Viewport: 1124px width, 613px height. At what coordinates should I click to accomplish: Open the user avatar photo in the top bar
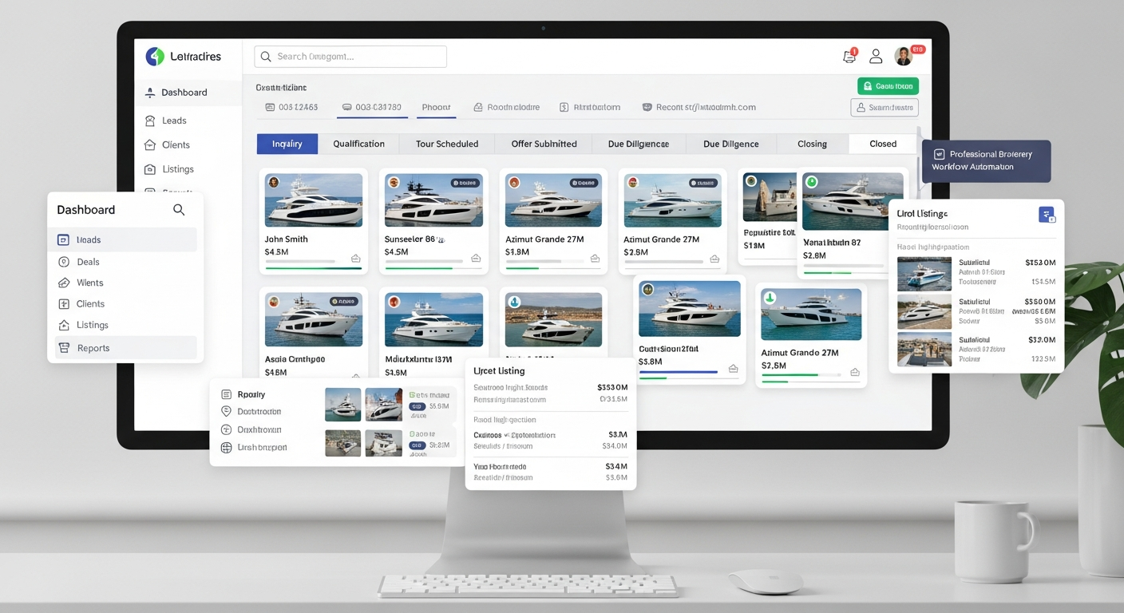pyautogui.click(x=904, y=56)
